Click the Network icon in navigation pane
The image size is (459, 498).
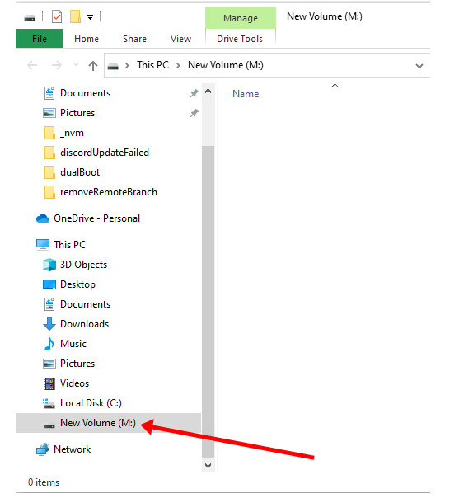click(43, 449)
